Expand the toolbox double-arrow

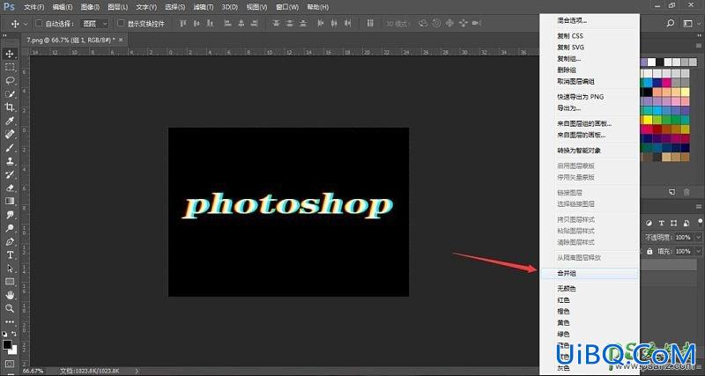(x=4, y=35)
